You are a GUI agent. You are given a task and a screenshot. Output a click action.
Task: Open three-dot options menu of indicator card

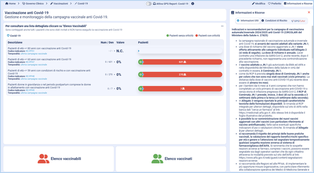[x=222, y=26]
